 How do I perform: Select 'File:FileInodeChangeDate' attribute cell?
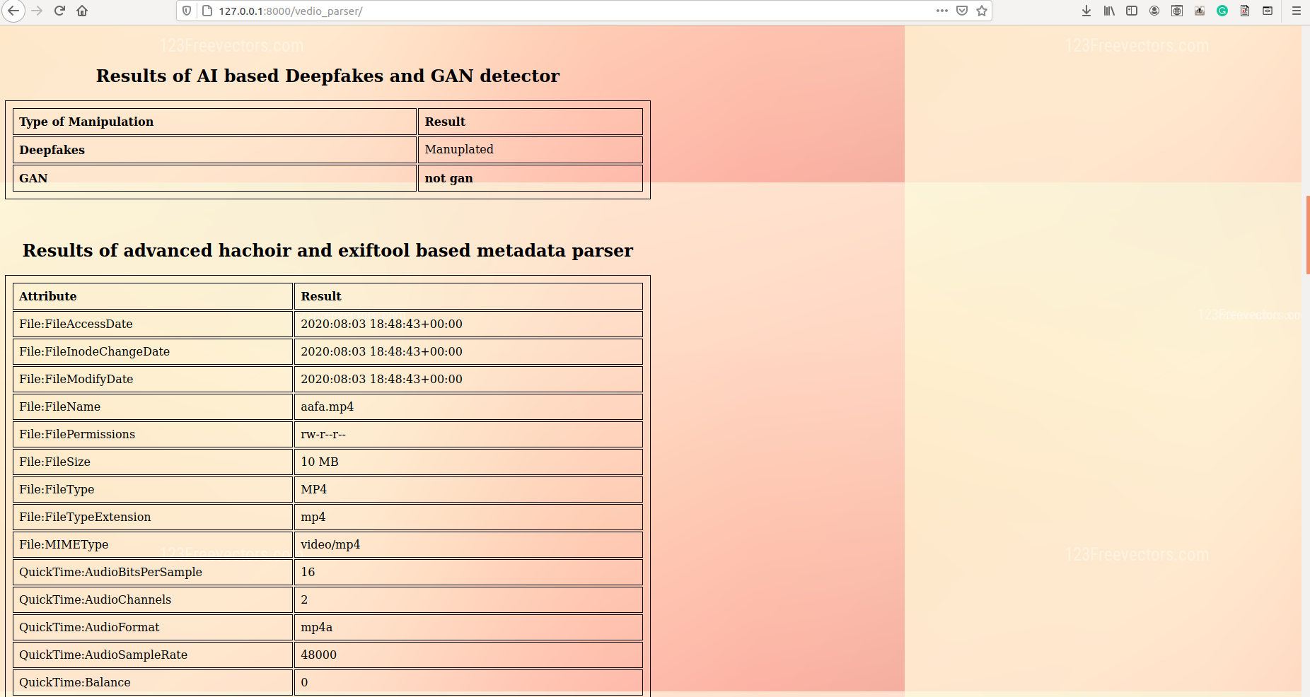click(x=153, y=351)
